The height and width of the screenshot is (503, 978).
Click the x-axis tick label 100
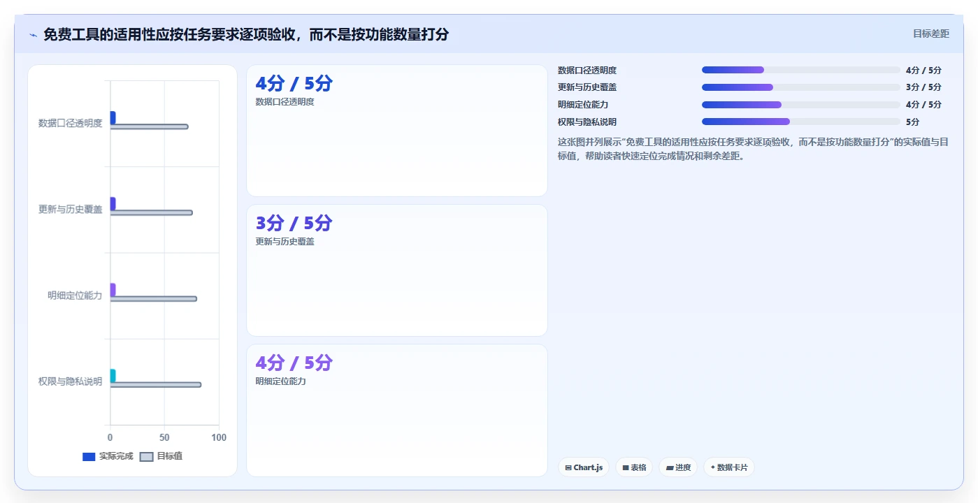(219, 437)
